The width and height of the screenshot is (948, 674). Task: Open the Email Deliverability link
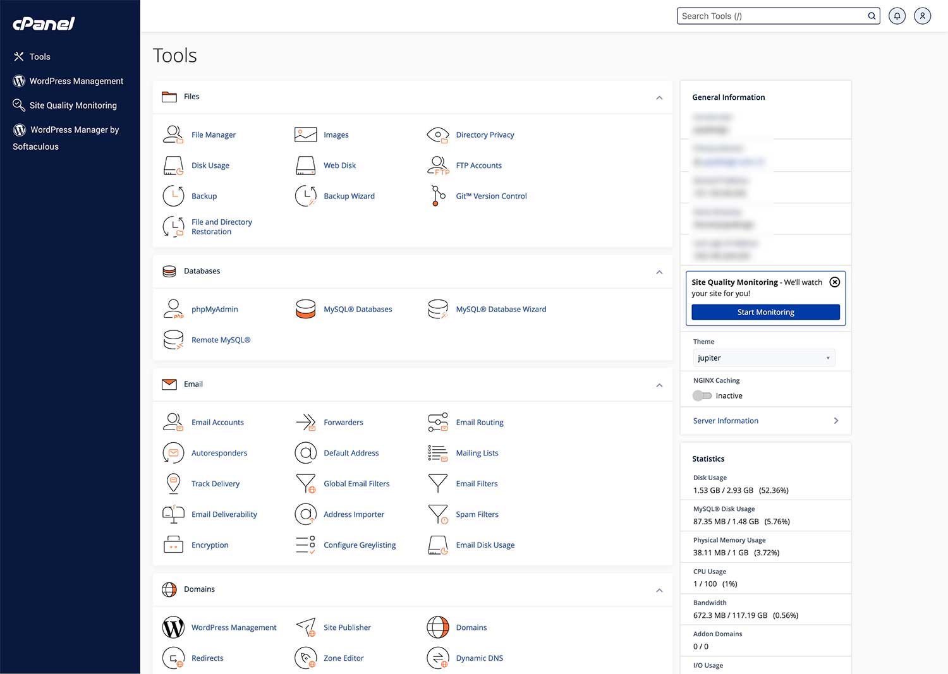pyautogui.click(x=224, y=514)
